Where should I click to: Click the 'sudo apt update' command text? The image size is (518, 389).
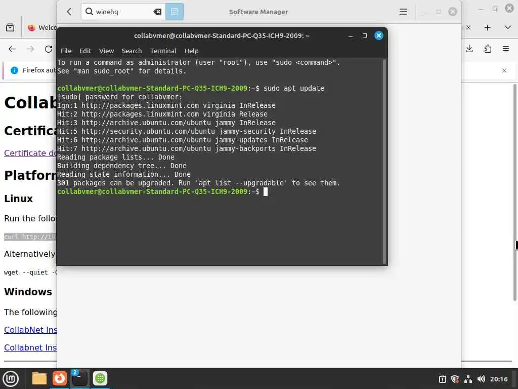294,88
